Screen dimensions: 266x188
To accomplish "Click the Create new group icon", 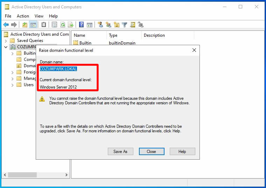I will point(108,25).
